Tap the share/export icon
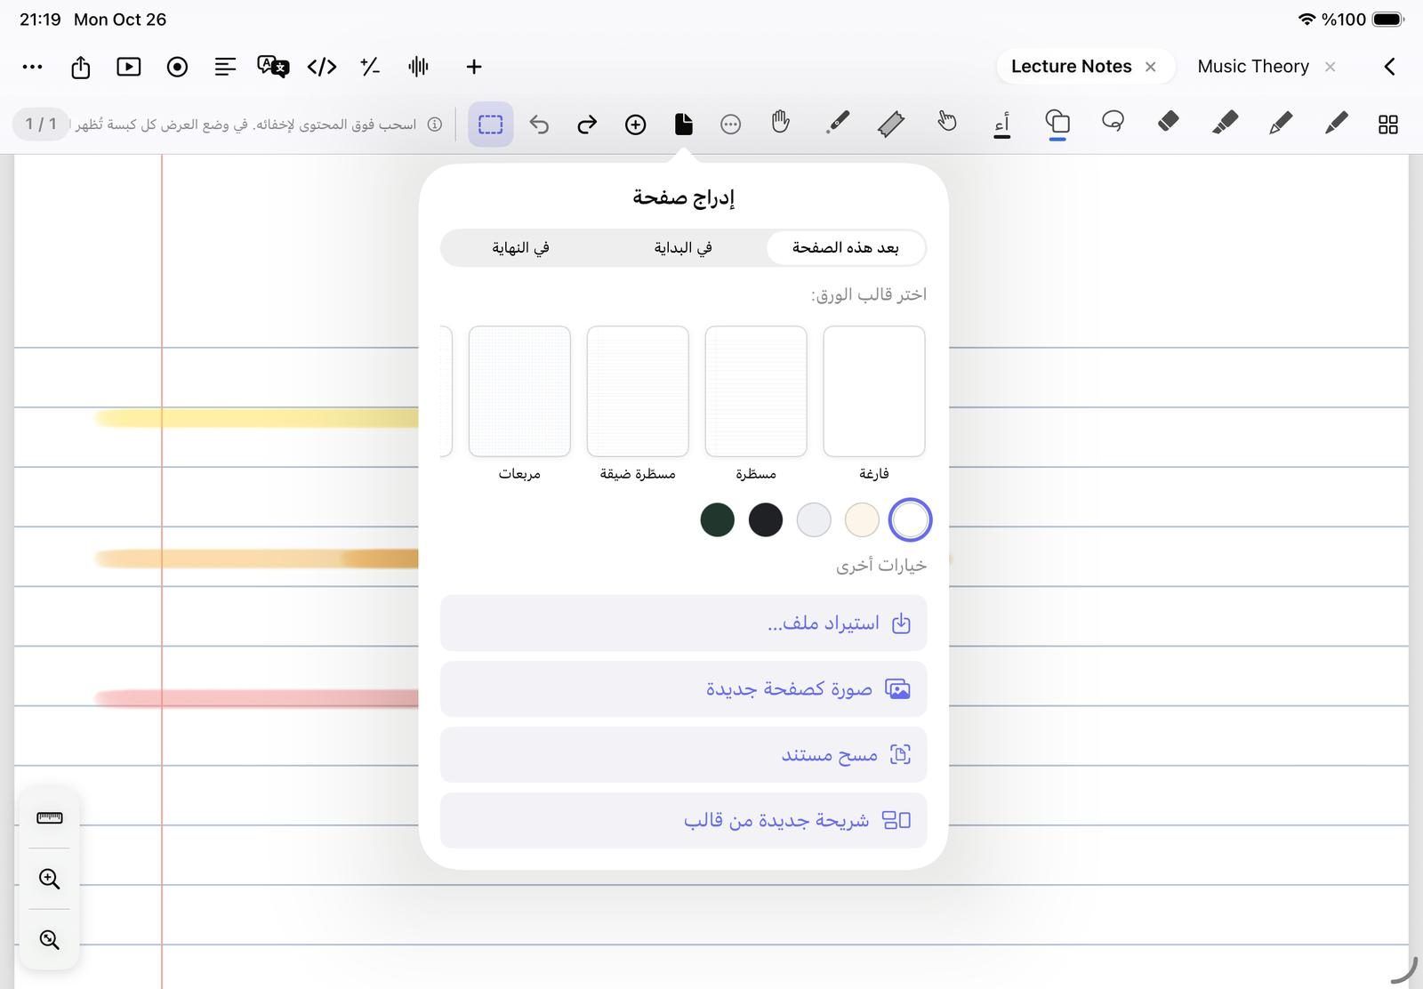This screenshot has width=1423, height=989. [81, 67]
